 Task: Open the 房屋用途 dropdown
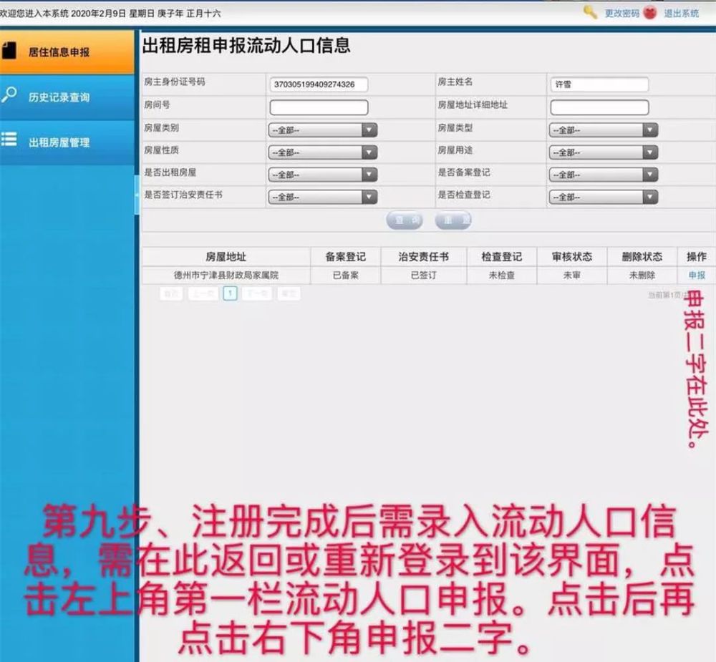(x=603, y=152)
